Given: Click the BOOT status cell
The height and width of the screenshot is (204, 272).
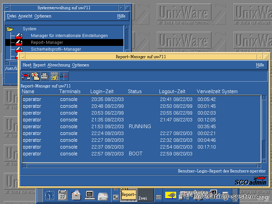Looking at the screenshot, I should click(136, 154).
